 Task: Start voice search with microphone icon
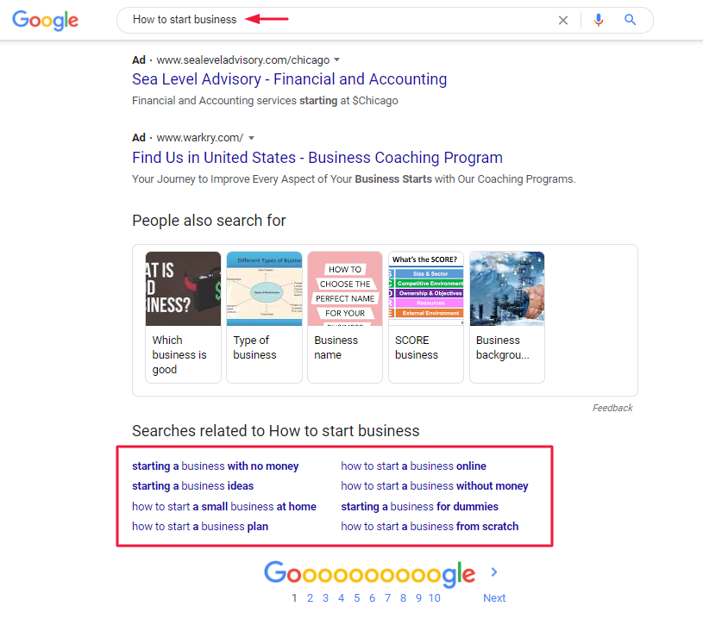598,20
